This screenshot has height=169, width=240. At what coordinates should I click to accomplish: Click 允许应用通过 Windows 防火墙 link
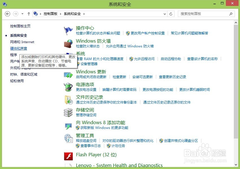(130, 46)
